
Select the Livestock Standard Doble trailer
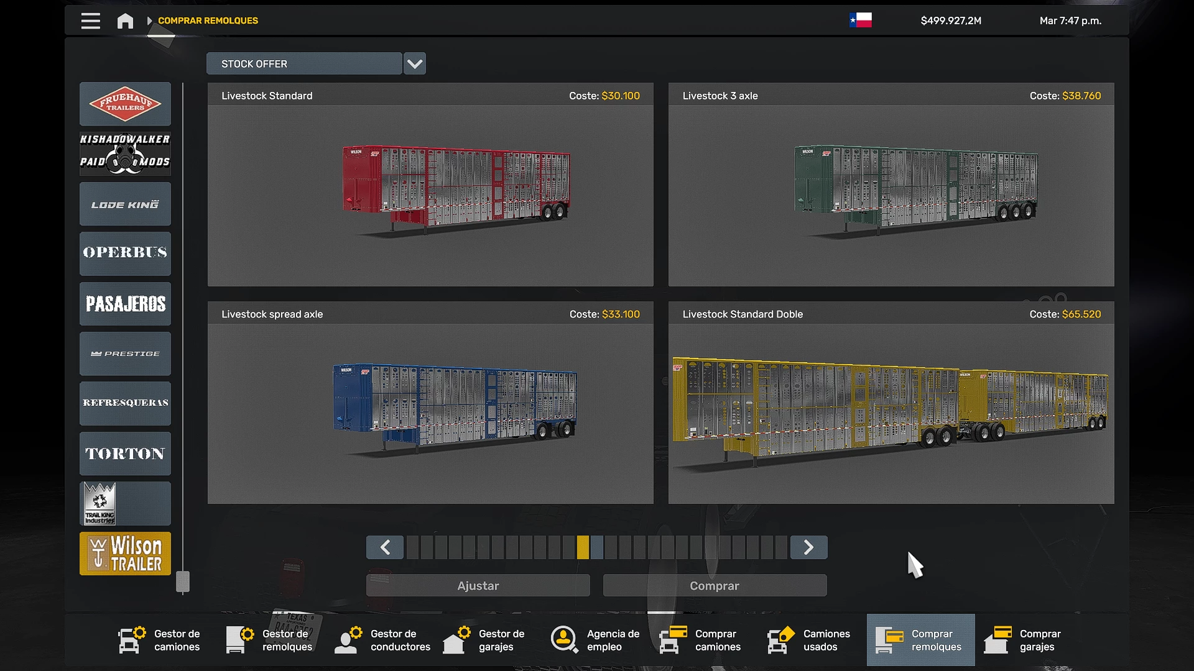[x=891, y=403]
